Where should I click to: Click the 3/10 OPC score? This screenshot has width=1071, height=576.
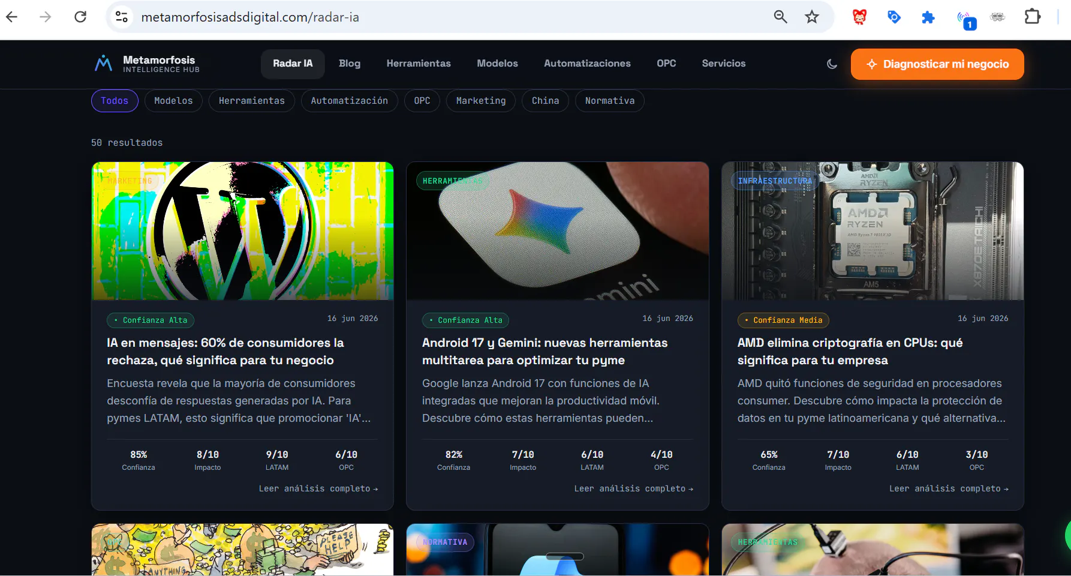point(977,460)
